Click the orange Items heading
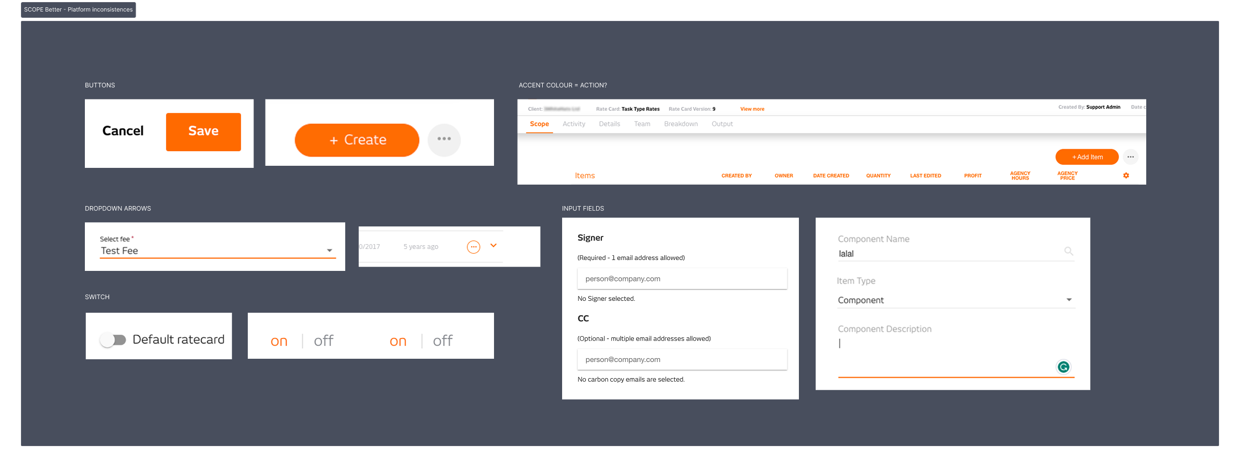 [585, 176]
